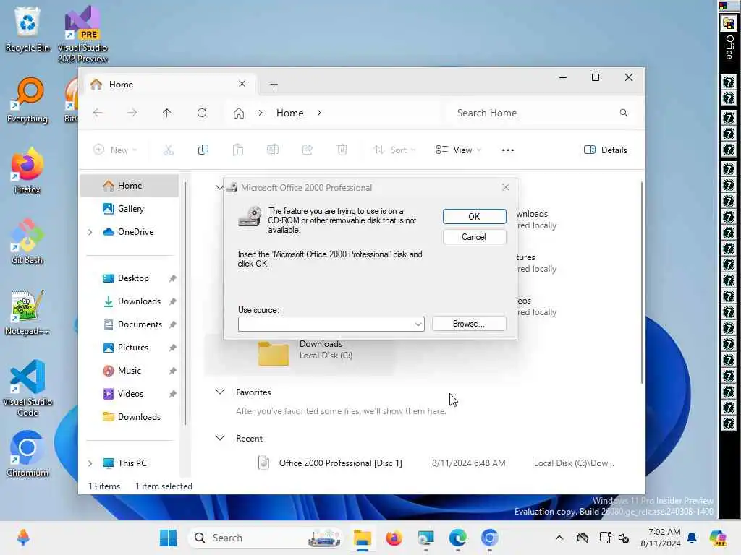Open the Use source dropdown
This screenshot has width=741, height=555.
point(418,324)
